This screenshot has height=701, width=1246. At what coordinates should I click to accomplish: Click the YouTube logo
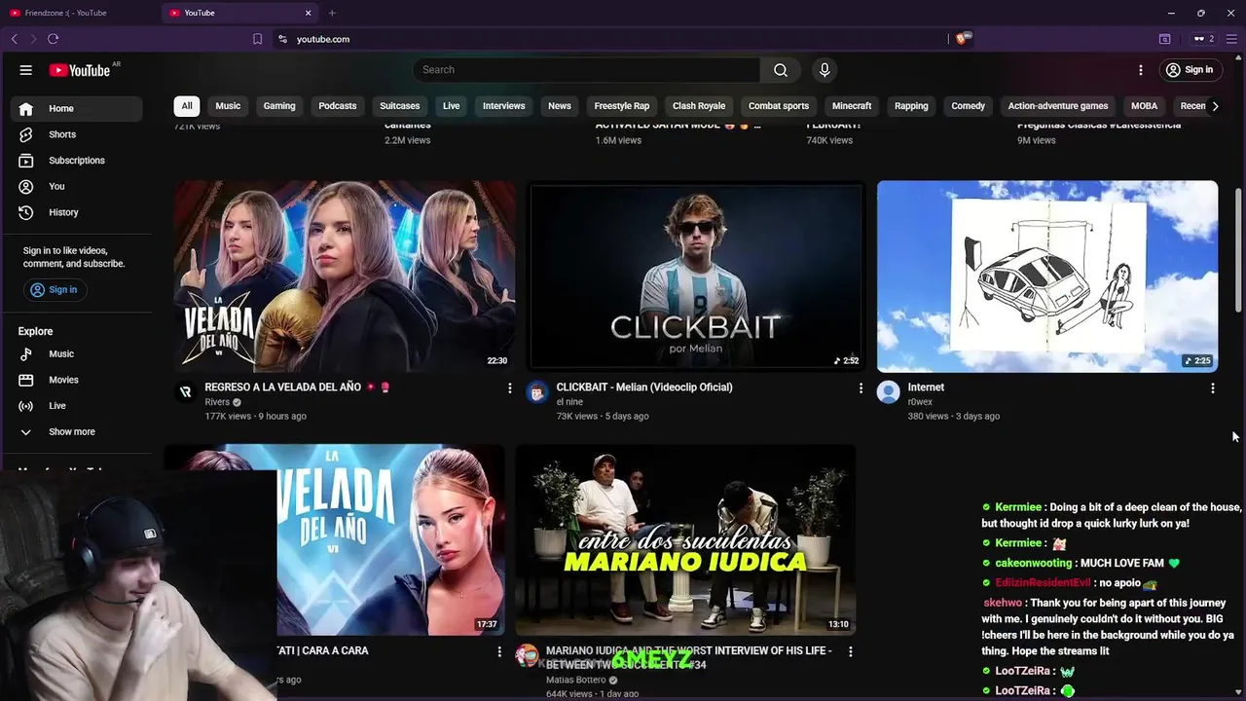pyautogui.click(x=80, y=70)
